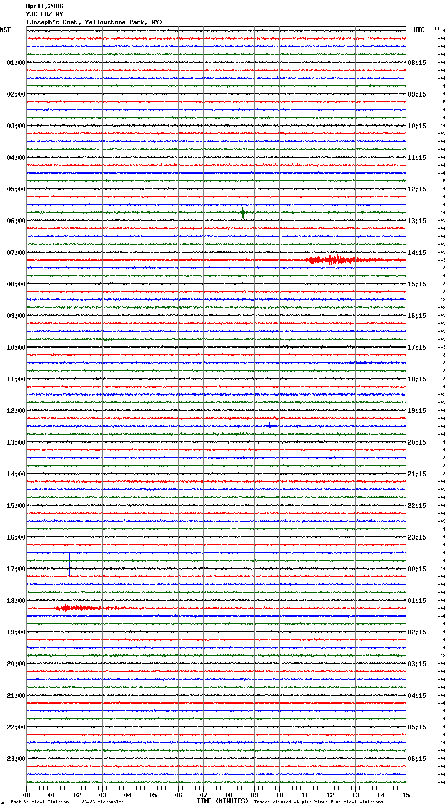Click the "13" minute tick label
Screen dimensions: 448x809
tap(355, 795)
